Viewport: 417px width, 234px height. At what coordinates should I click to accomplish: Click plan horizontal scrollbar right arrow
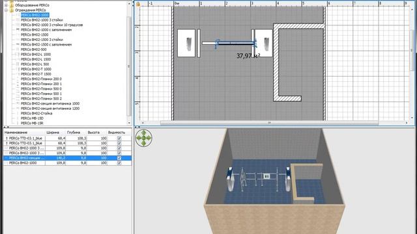pyautogui.click(x=407, y=123)
